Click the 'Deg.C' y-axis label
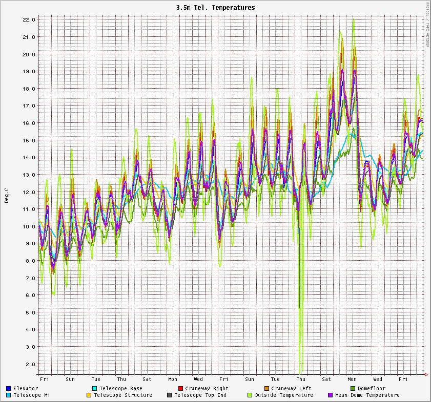Screen dimensions: 431x402 tap(7, 195)
